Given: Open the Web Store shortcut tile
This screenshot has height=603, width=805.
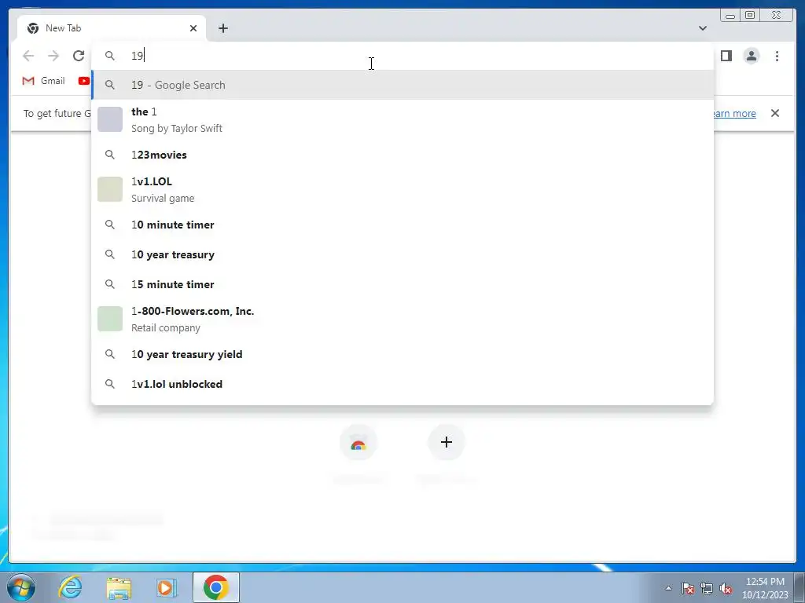Looking at the screenshot, I should pyautogui.click(x=358, y=443).
